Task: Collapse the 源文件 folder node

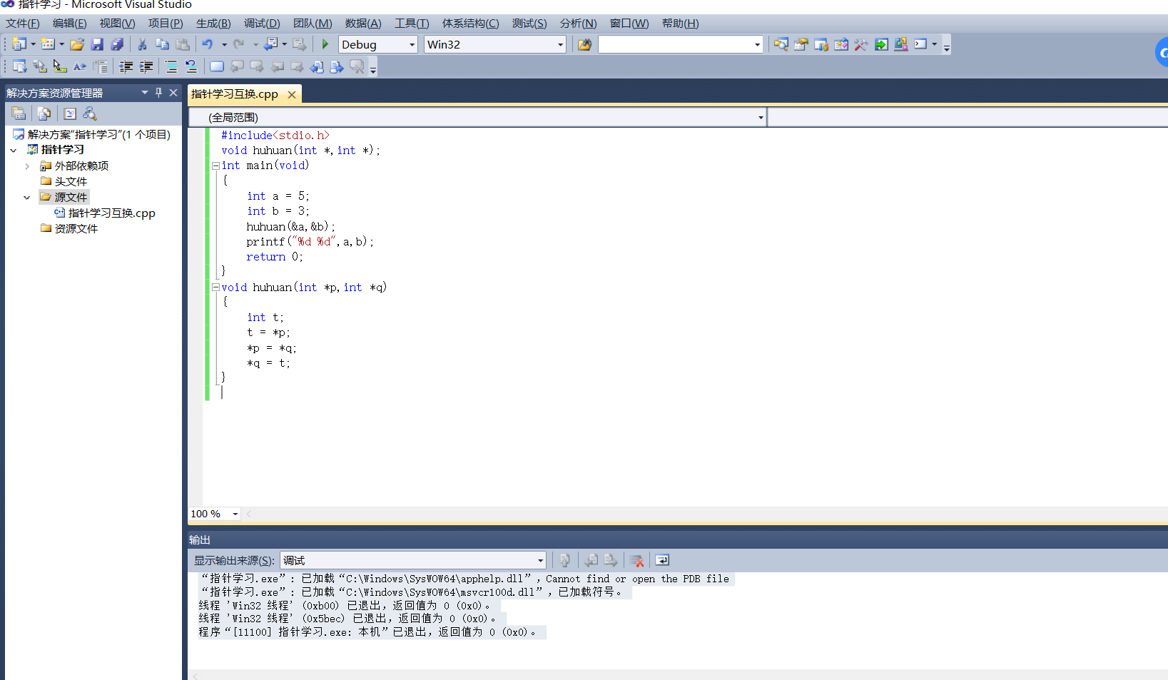Action: point(27,198)
